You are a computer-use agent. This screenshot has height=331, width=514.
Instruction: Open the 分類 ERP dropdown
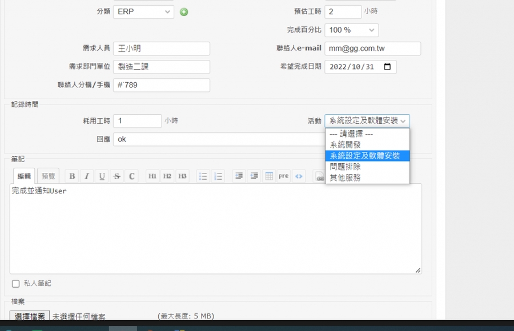143,12
